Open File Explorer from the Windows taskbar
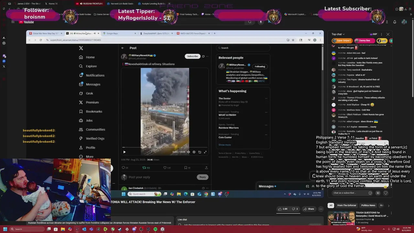 pyautogui.click(x=63, y=229)
